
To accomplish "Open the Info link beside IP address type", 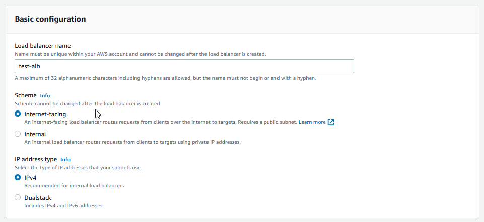I will [x=65, y=159].
